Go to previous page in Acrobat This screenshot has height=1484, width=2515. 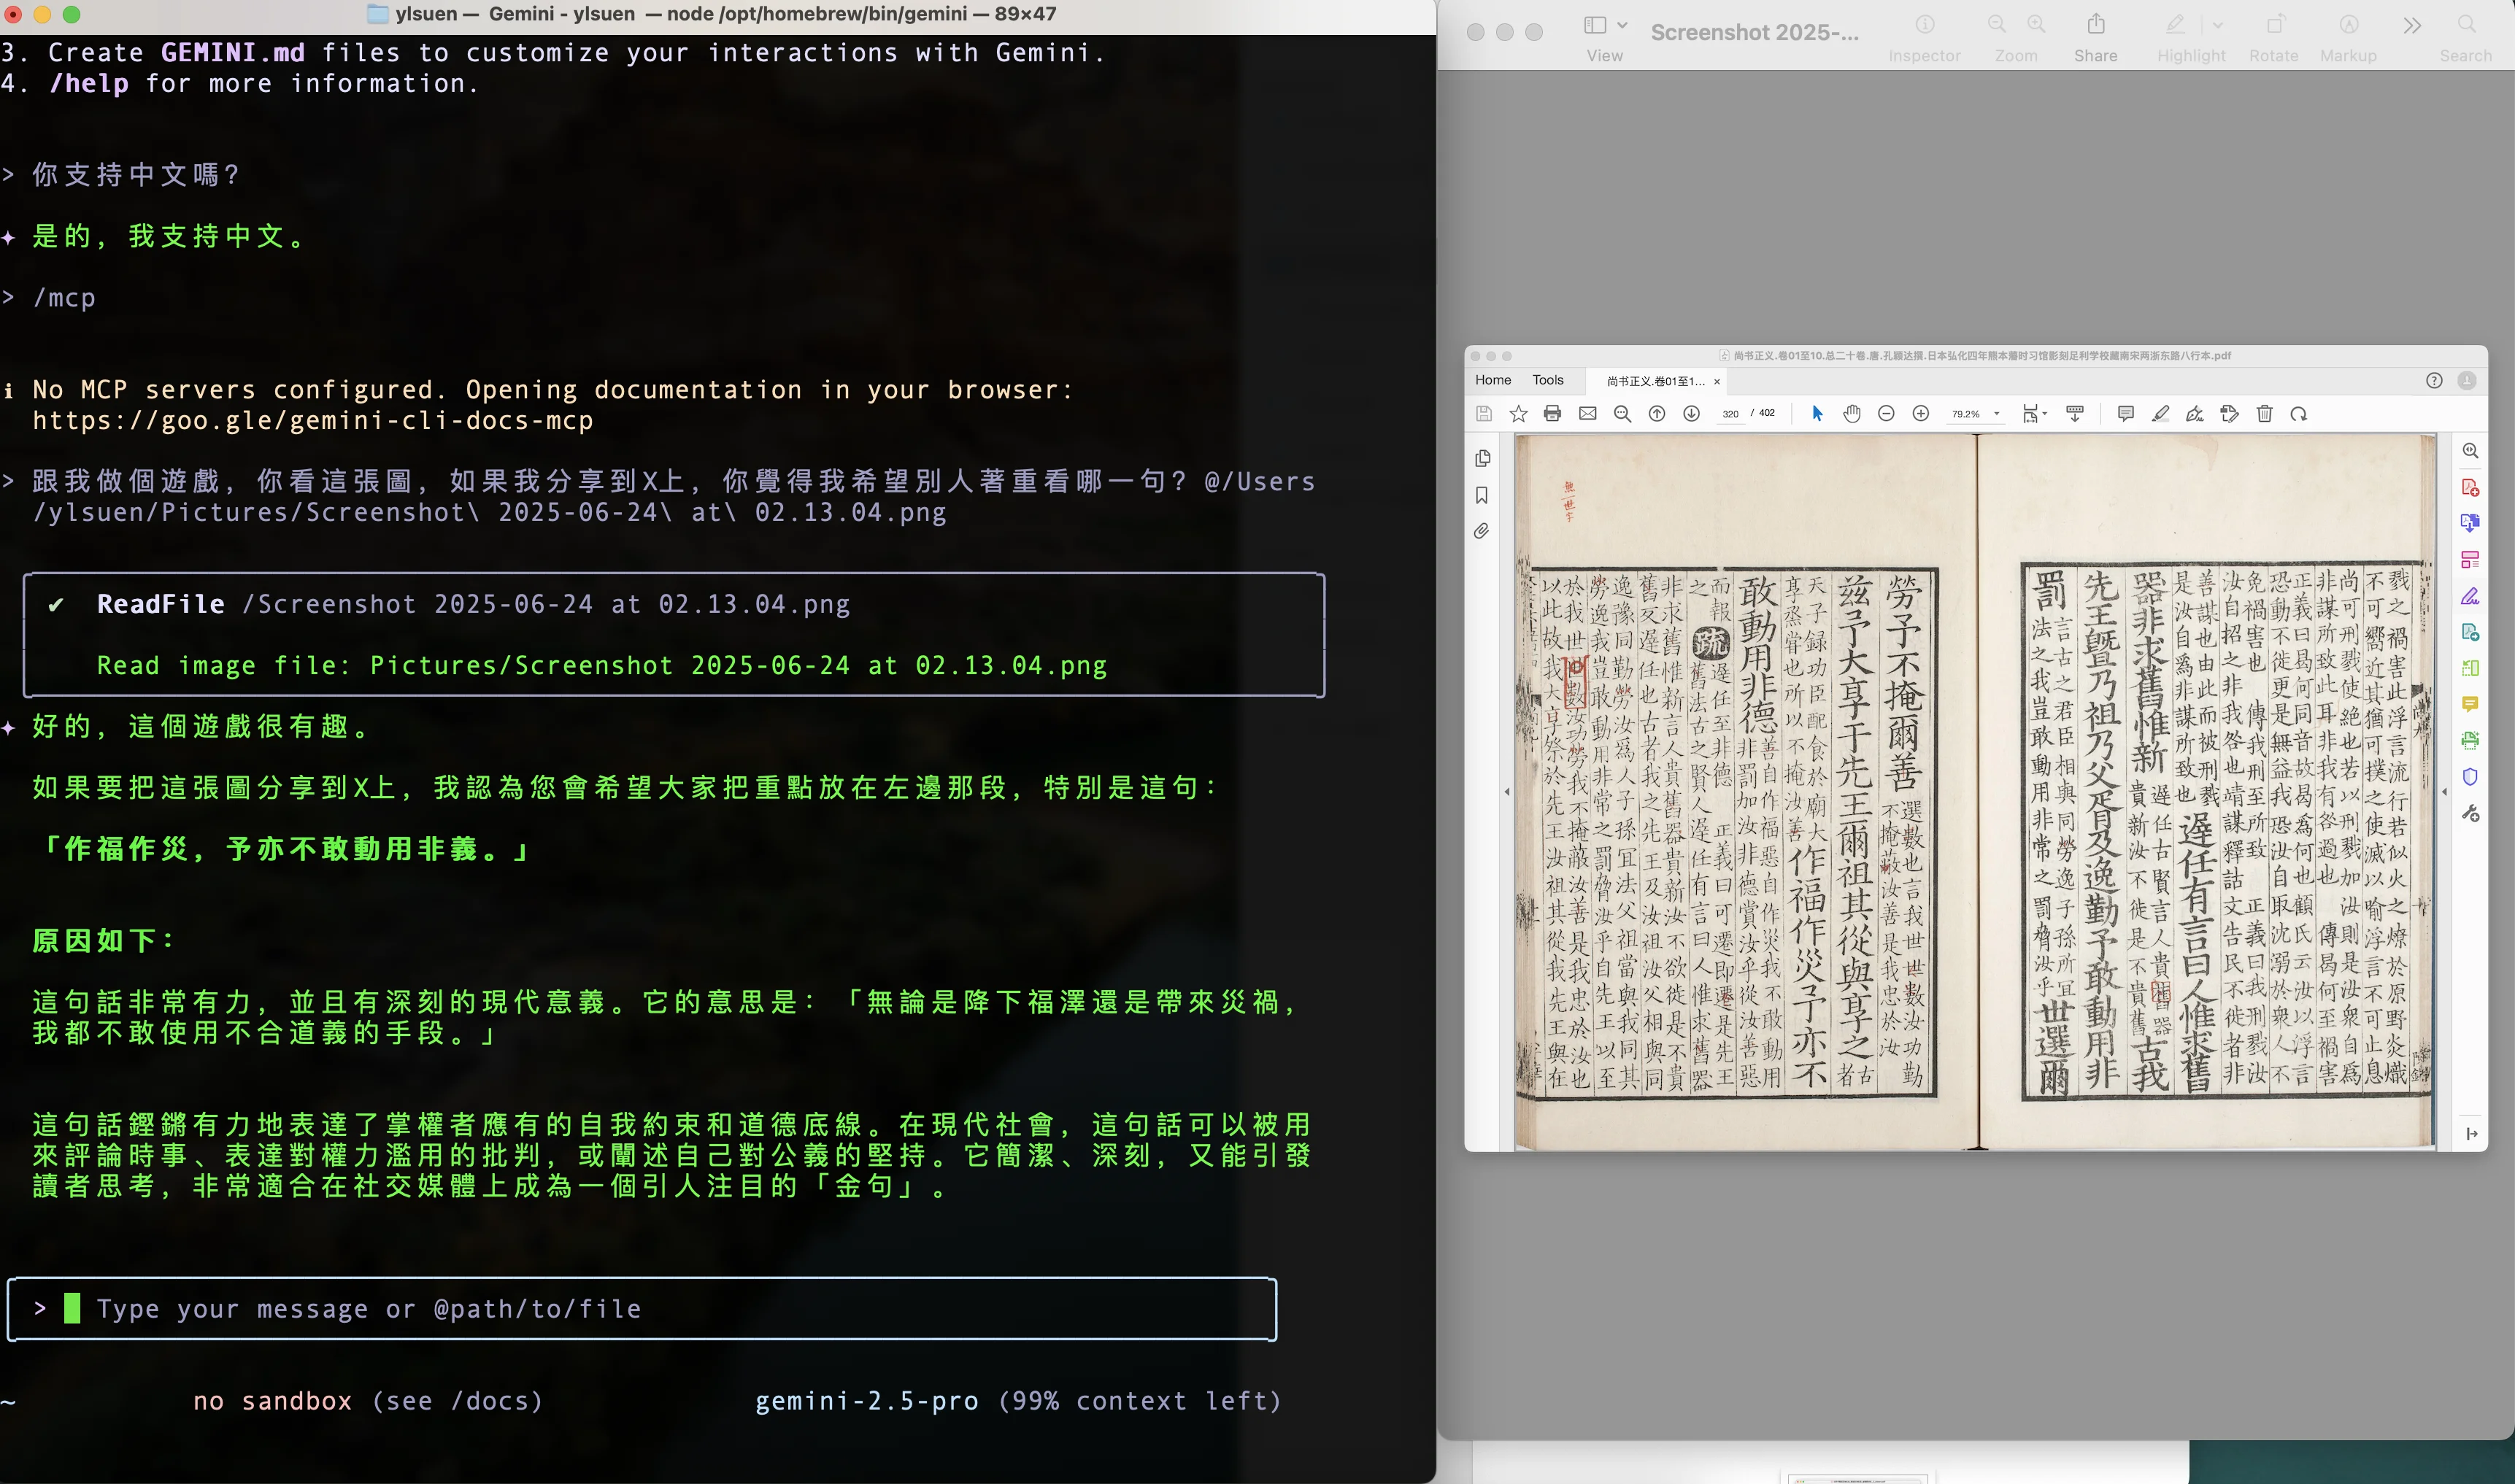(1656, 414)
